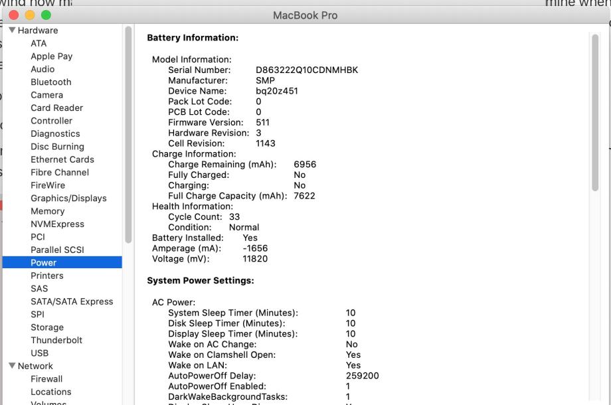
Task: Select Memory in the sidebar
Action: tap(48, 211)
